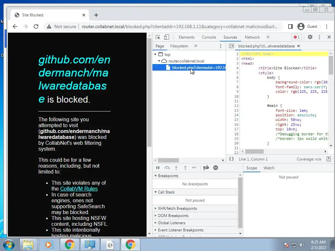Open the clock showing 8:25 AM

coord(318,245)
